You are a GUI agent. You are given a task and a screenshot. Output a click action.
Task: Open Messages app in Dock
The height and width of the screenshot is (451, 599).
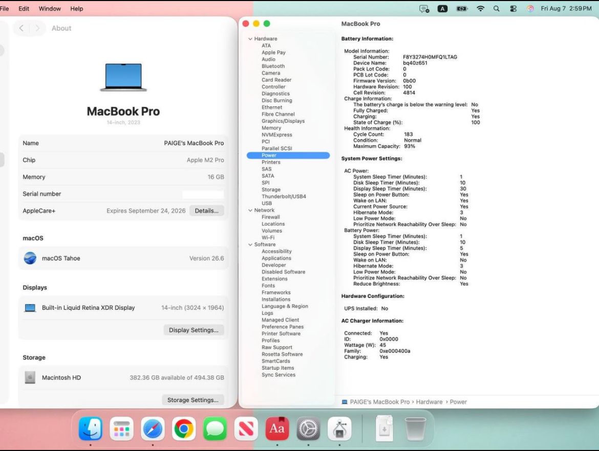point(215,429)
